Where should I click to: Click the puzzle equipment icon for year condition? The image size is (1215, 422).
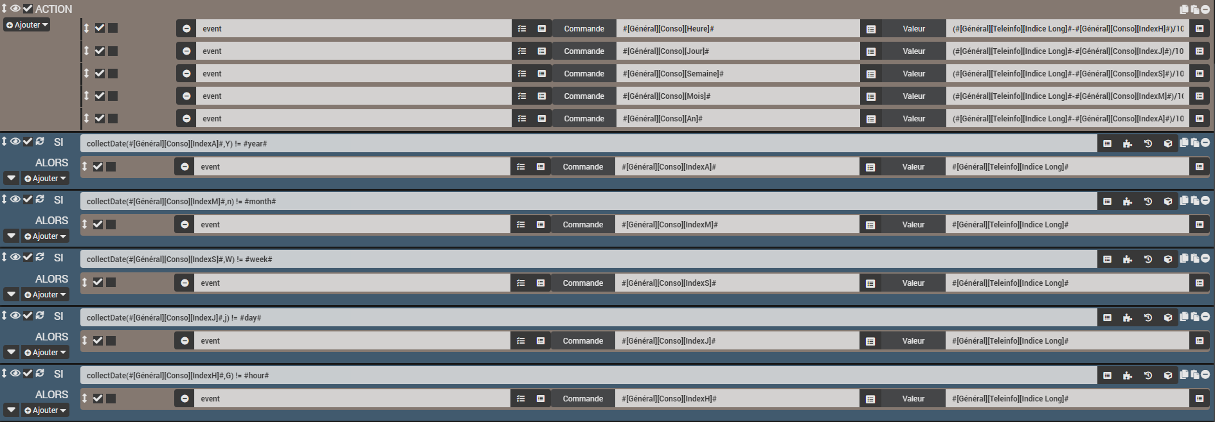1128,144
